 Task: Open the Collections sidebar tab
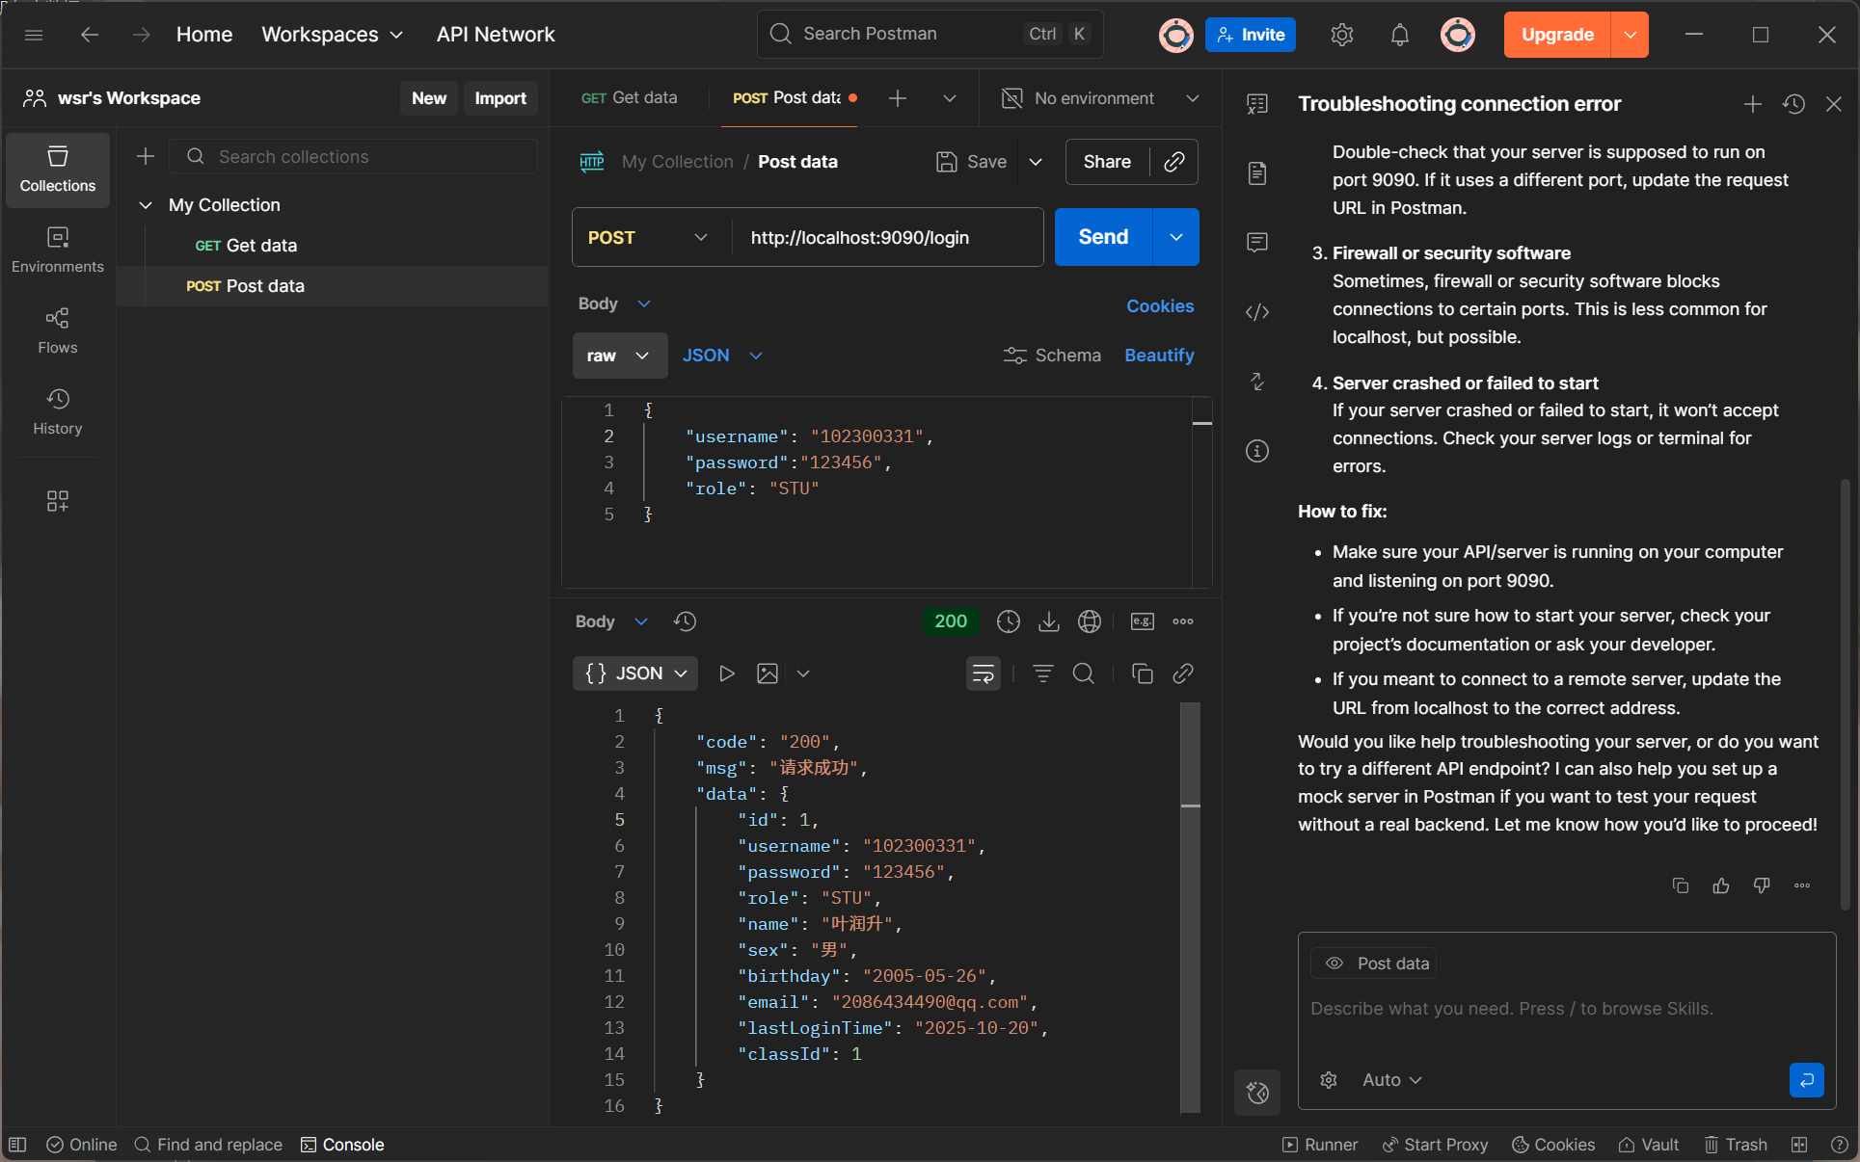[58, 170]
